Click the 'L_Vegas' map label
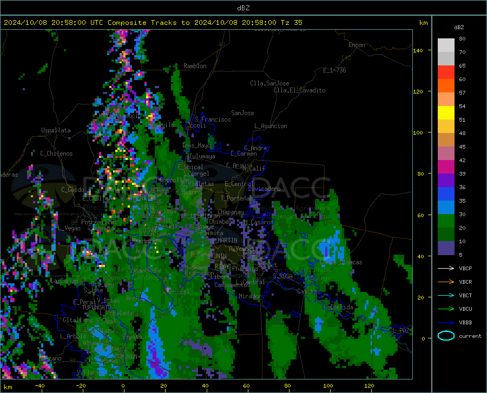The image size is (487, 393). click(x=69, y=228)
